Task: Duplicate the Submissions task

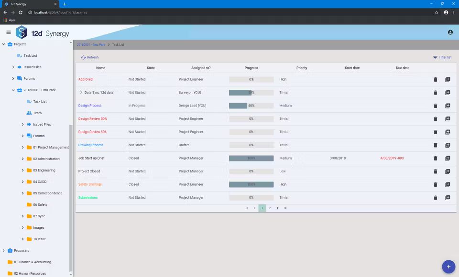Action: tap(448, 197)
